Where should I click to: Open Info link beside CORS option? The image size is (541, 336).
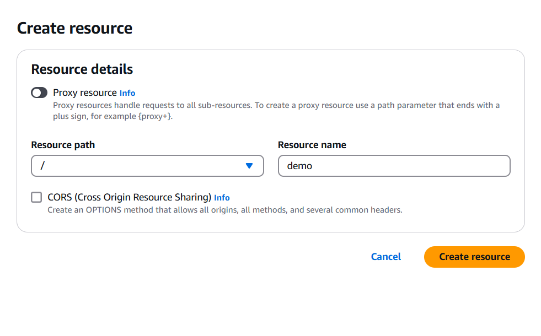(222, 198)
